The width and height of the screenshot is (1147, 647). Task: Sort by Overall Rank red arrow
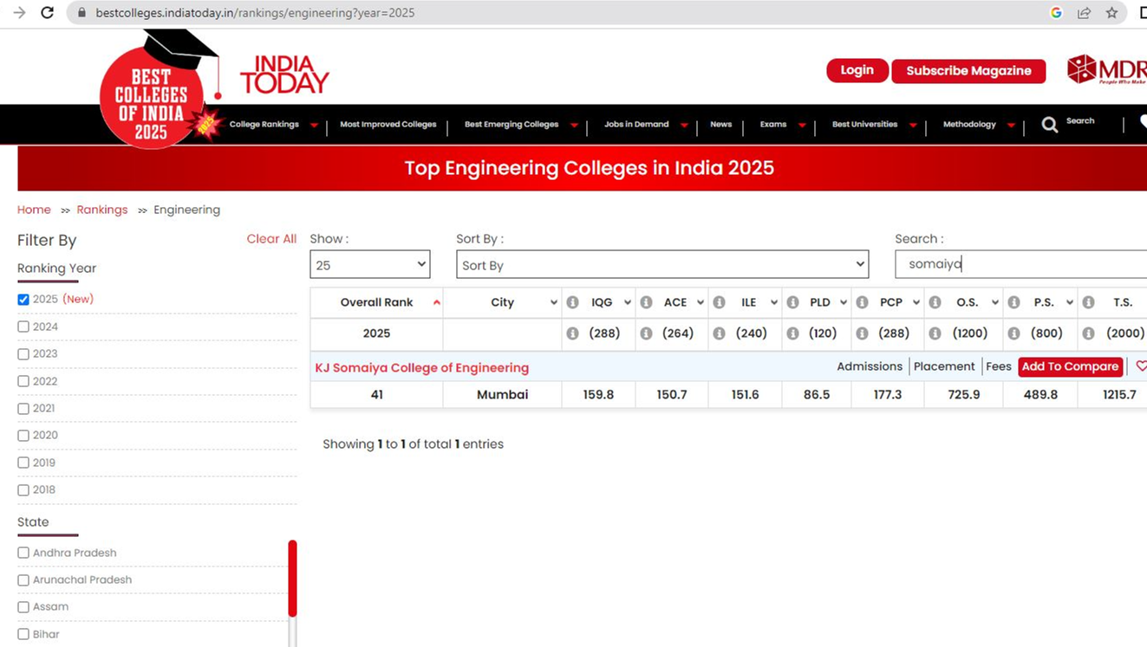tap(436, 302)
